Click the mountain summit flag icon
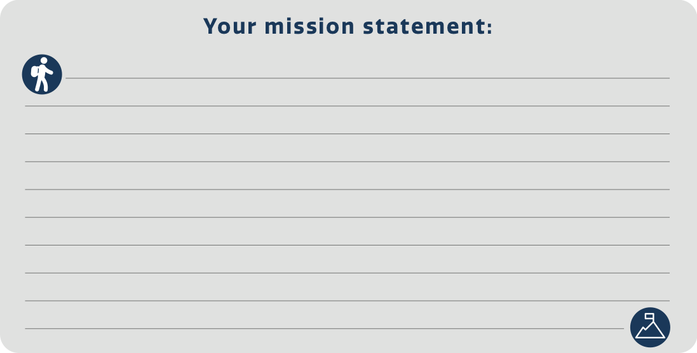The width and height of the screenshot is (697, 353). point(650,327)
